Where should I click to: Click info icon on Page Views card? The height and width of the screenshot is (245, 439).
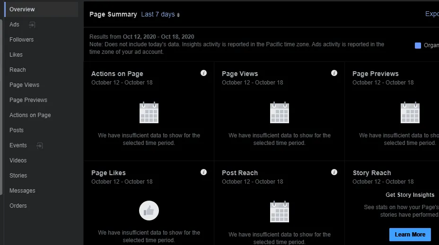334,73
